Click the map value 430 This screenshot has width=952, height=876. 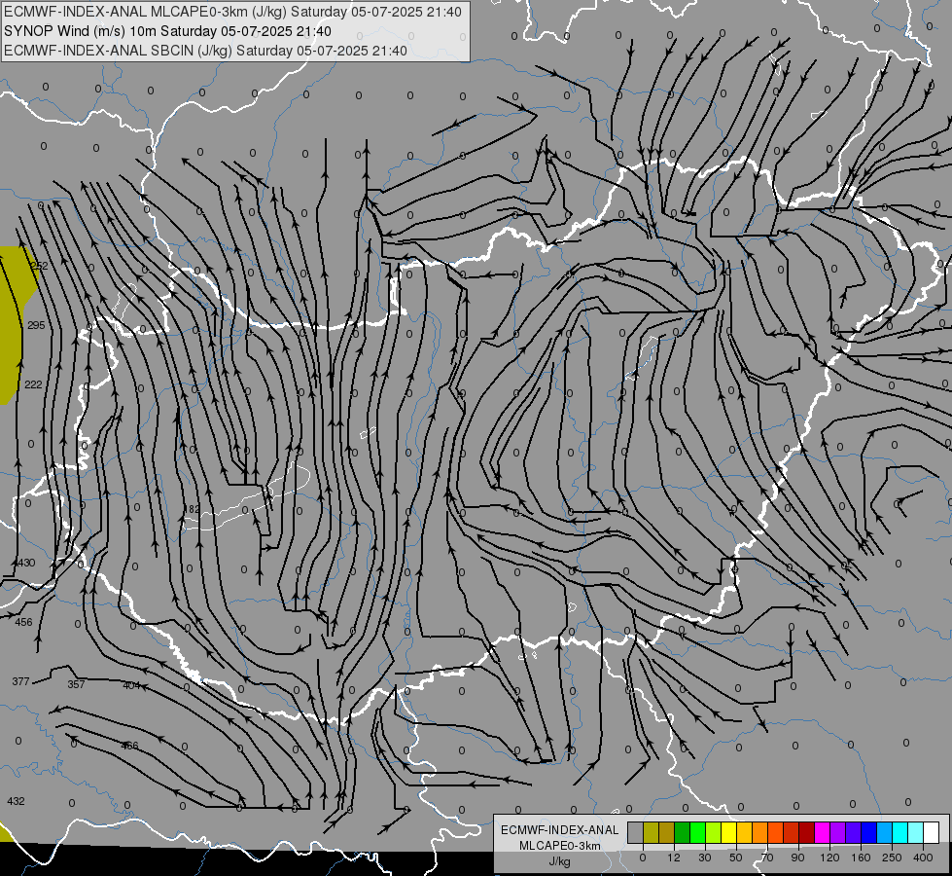pos(26,563)
